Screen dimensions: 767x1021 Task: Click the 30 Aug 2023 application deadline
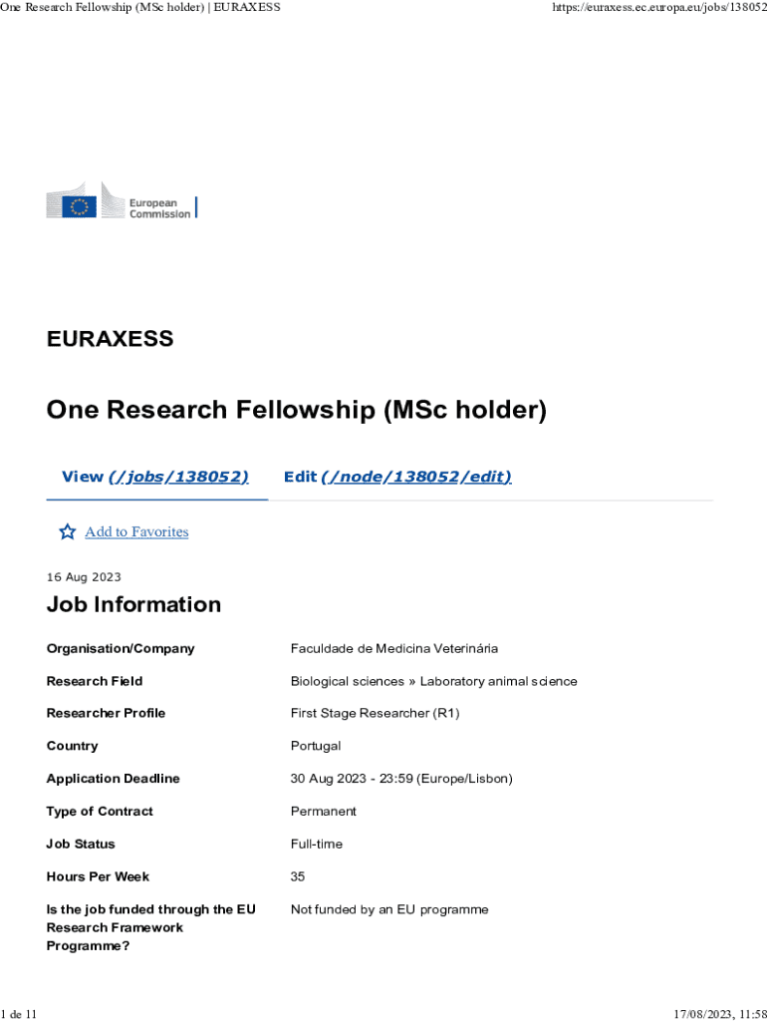click(x=400, y=779)
